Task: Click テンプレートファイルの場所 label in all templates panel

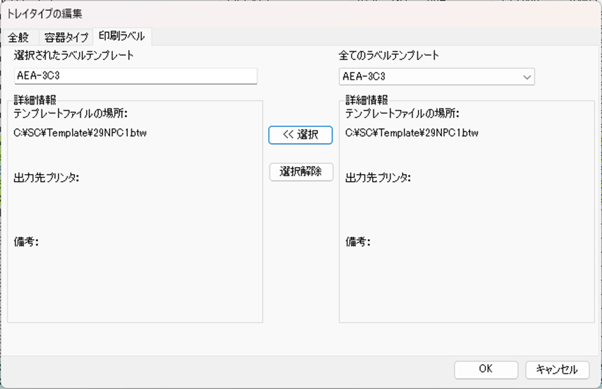Action: [403, 114]
